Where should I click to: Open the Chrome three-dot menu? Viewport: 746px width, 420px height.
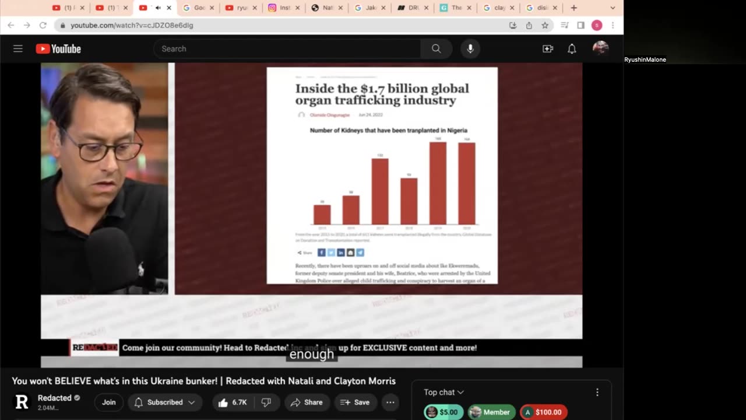(x=613, y=25)
